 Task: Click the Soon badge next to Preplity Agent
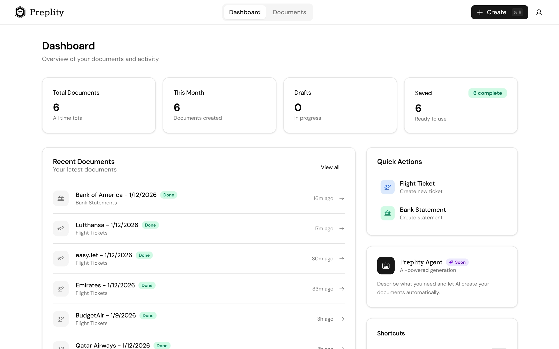tap(457, 262)
